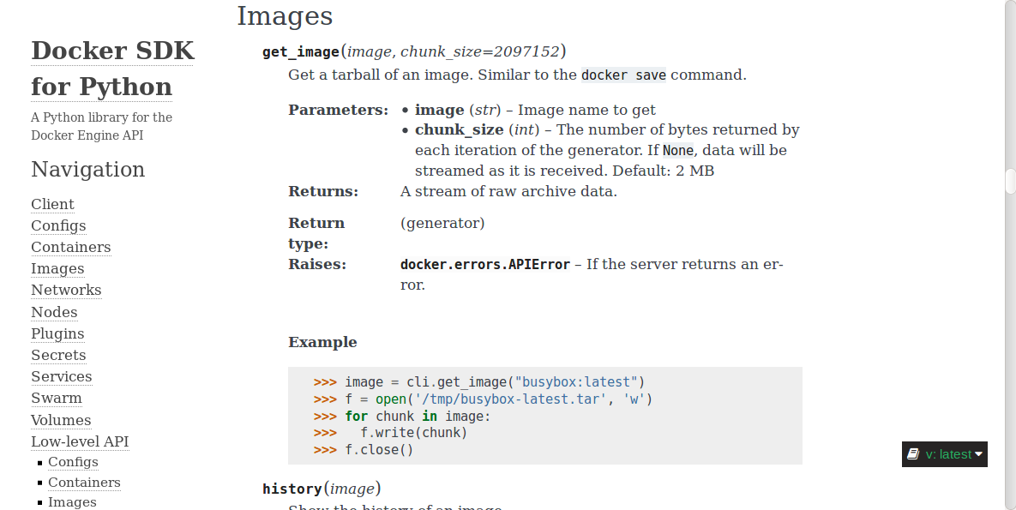Screen dimensions: 1016x510
Task: Open the Volumes navigation link
Action: tap(61, 420)
